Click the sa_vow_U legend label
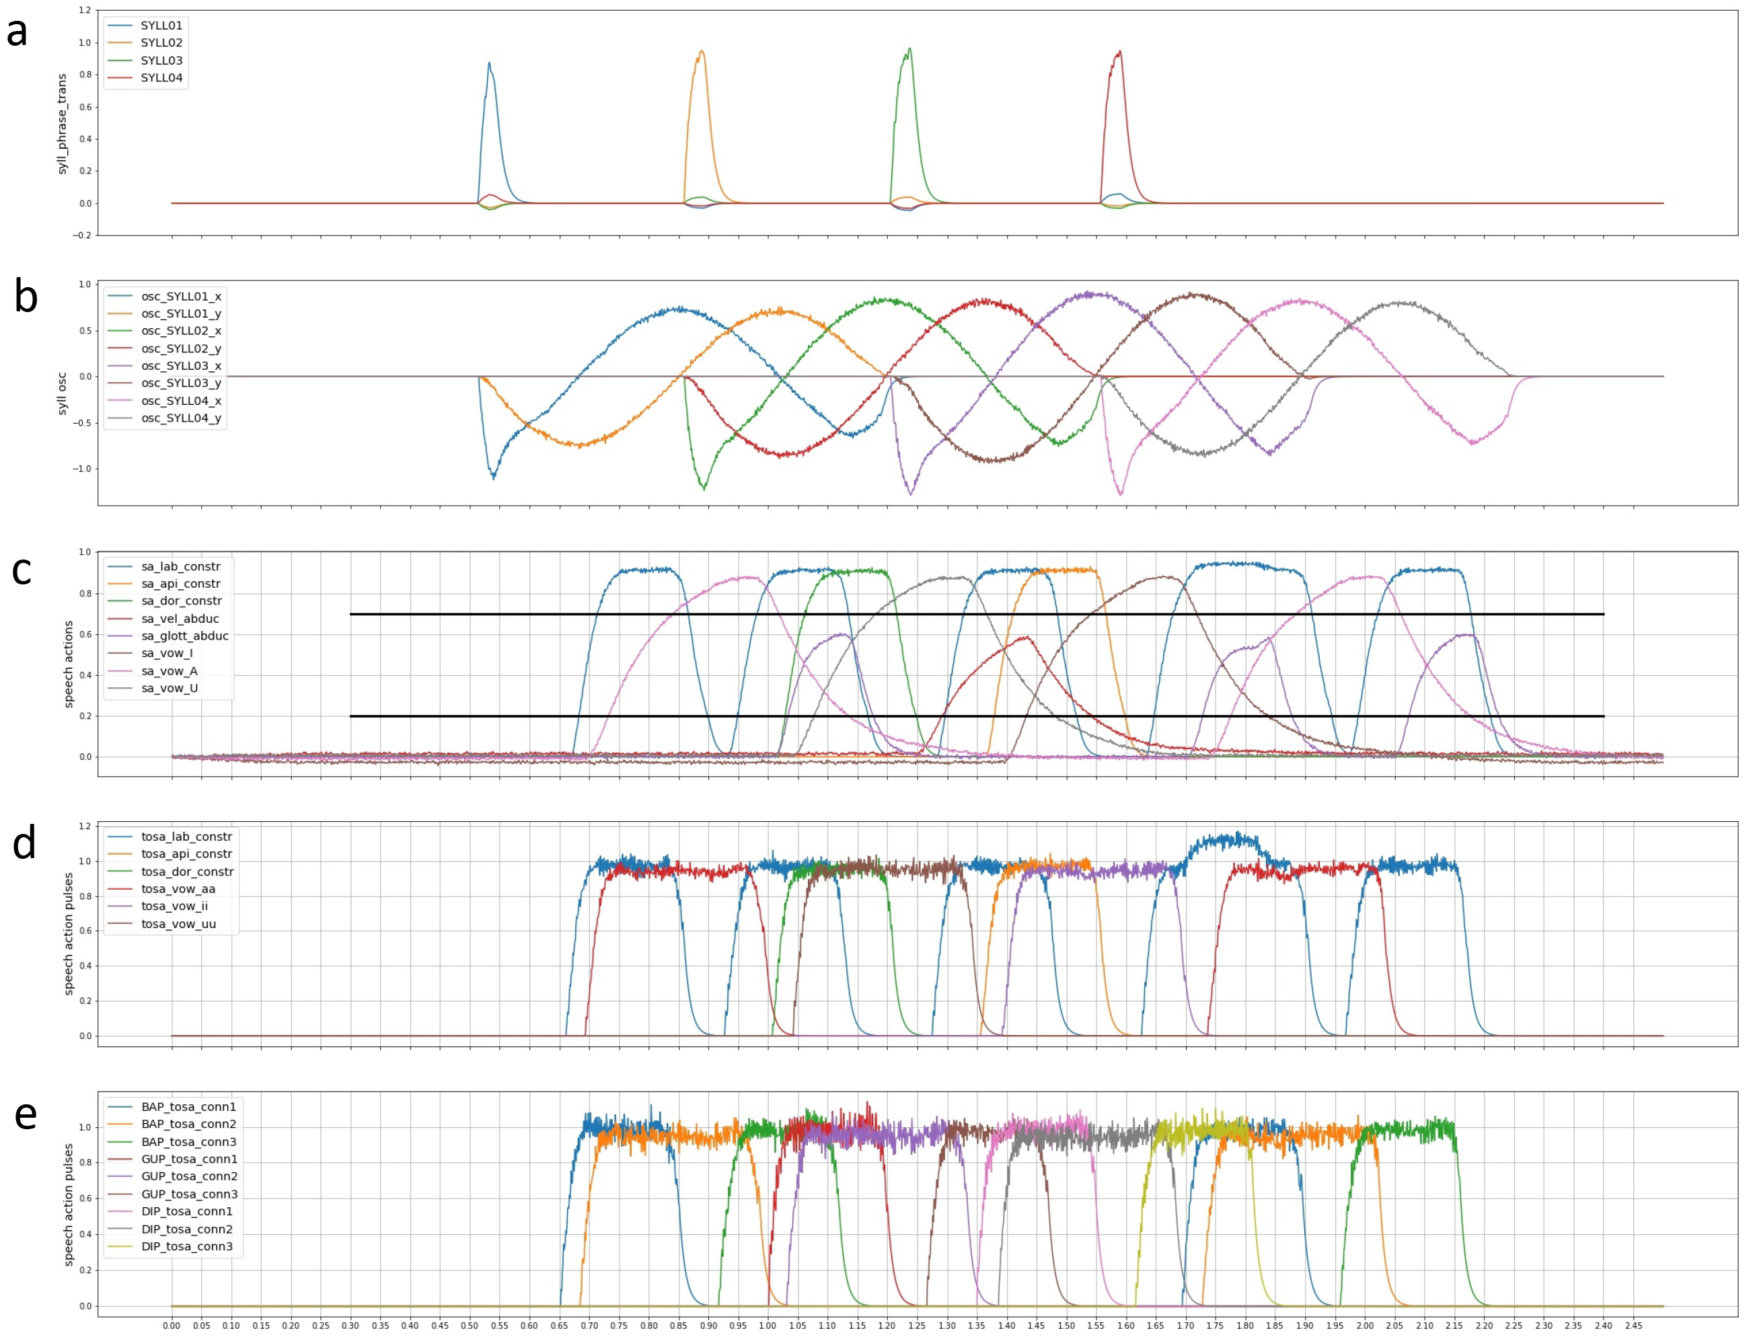The width and height of the screenshot is (1755, 1339). [170, 689]
